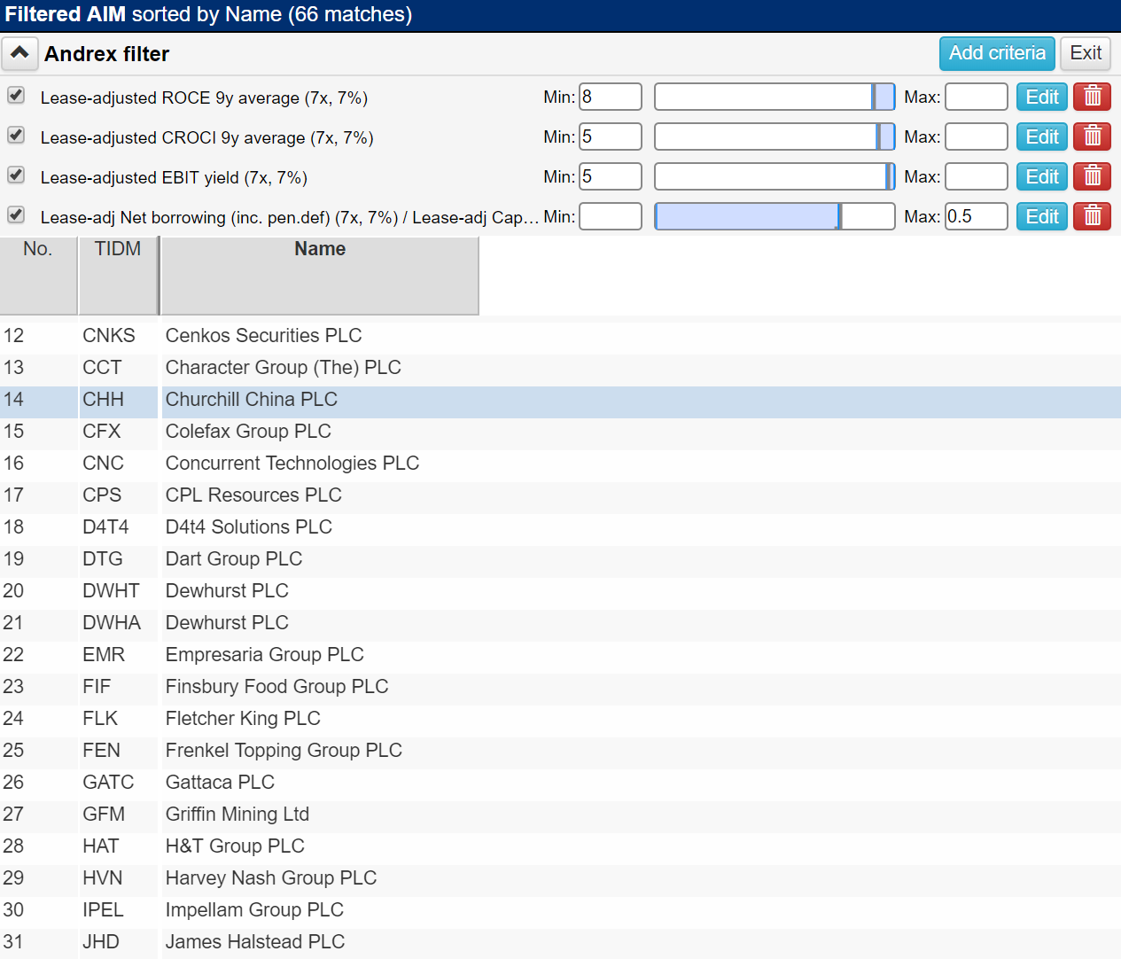Focus the Min field for ROCE 9y average
This screenshot has width=1121, height=959.
pyautogui.click(x=611, y=97)
